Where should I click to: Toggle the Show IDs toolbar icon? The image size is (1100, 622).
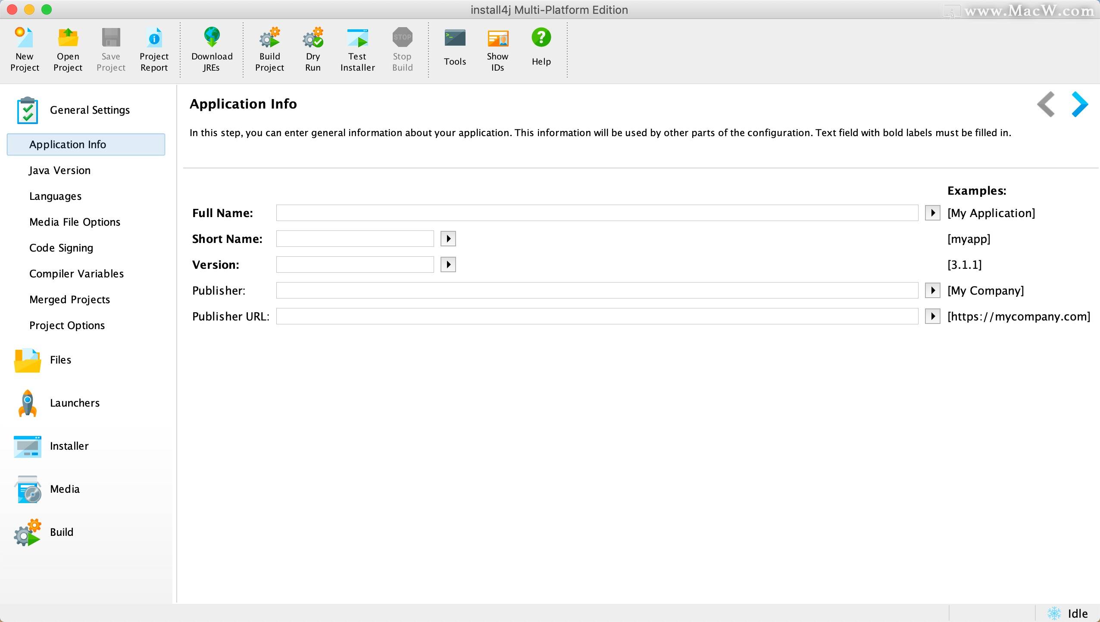click(x=498, y=38)
